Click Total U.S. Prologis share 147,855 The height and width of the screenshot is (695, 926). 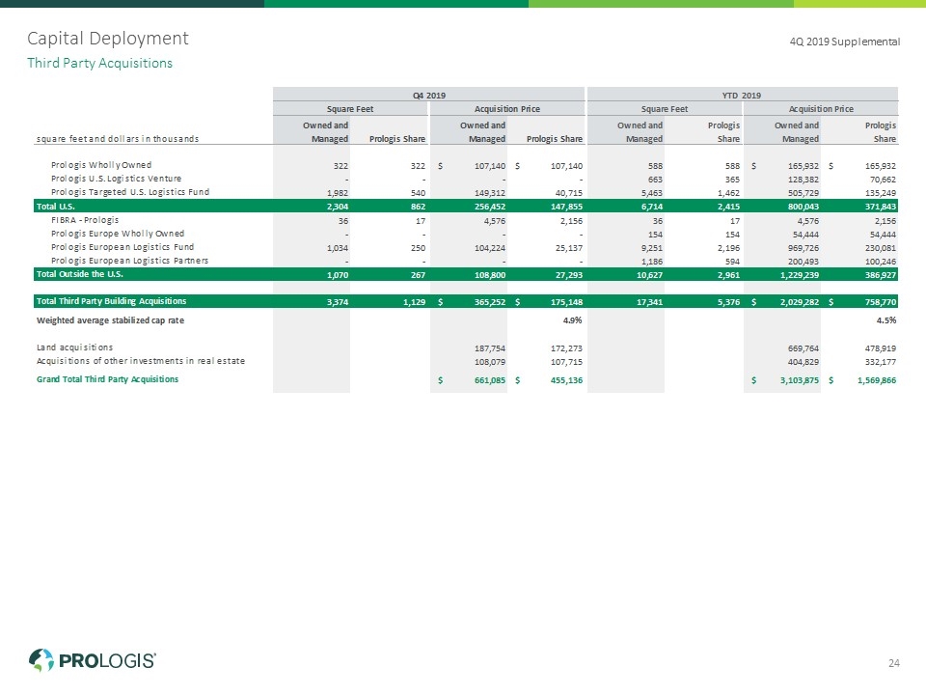[x=566, y=207]
